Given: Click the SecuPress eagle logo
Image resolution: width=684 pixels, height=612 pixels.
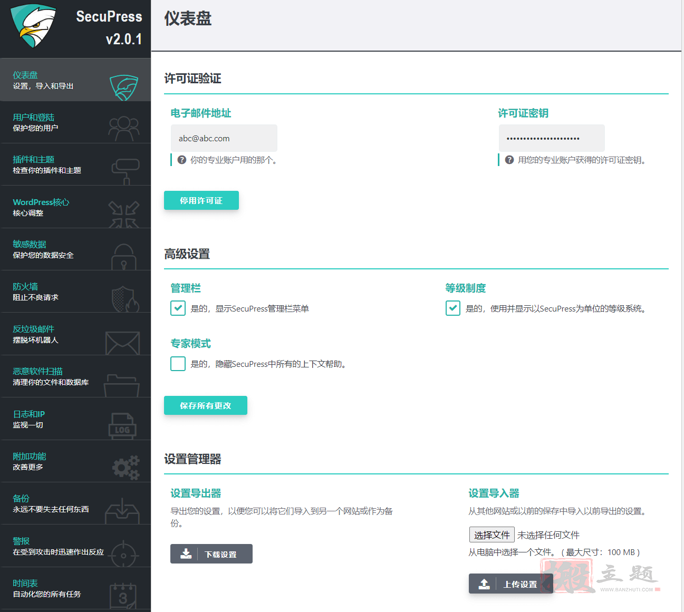Looking at the screenshot, I should tap(33, 26).
